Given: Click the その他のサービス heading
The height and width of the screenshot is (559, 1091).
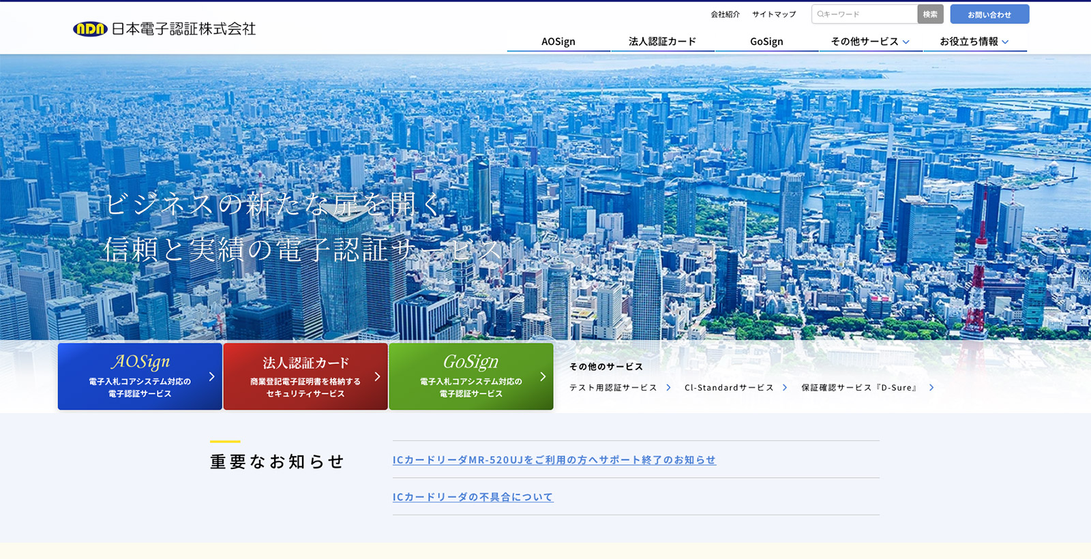Looking at the screenshot, I should 606,366.
